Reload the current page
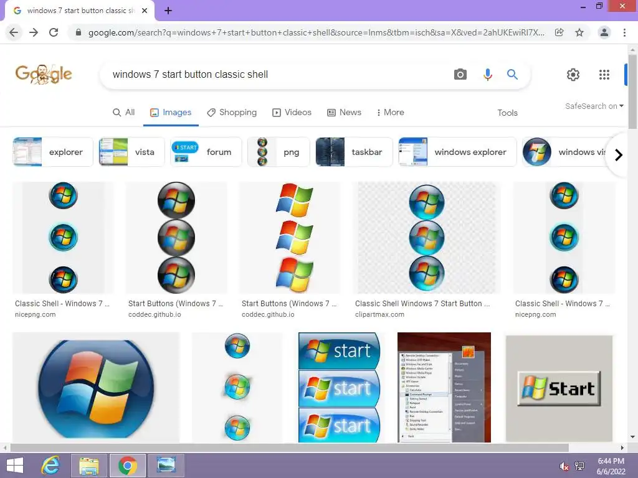638x478 pixels. click(x=54, y=32)
